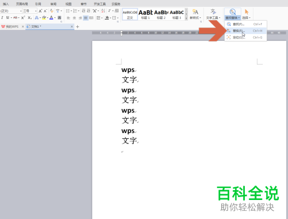Viewport: 288px width, 219px height.
Task: Open the phonetic guide 字 icon
Action: 58,11
